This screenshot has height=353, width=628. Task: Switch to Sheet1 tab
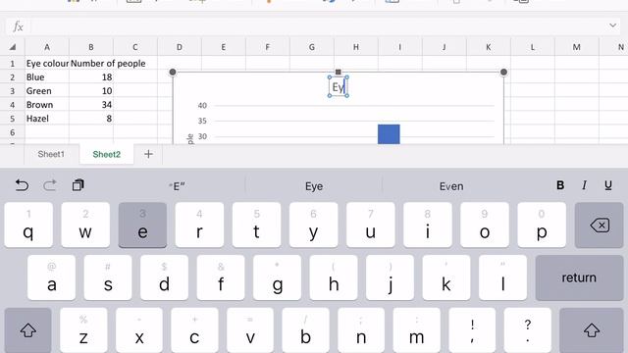point(51,154)
